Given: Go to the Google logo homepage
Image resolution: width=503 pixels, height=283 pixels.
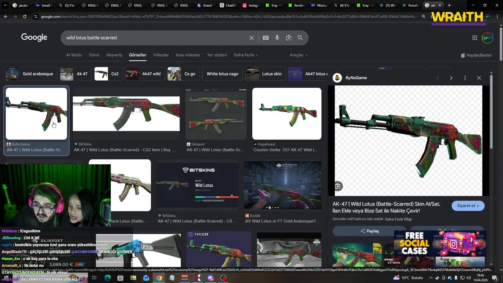Looking at the screenshot, I should 34,37.
